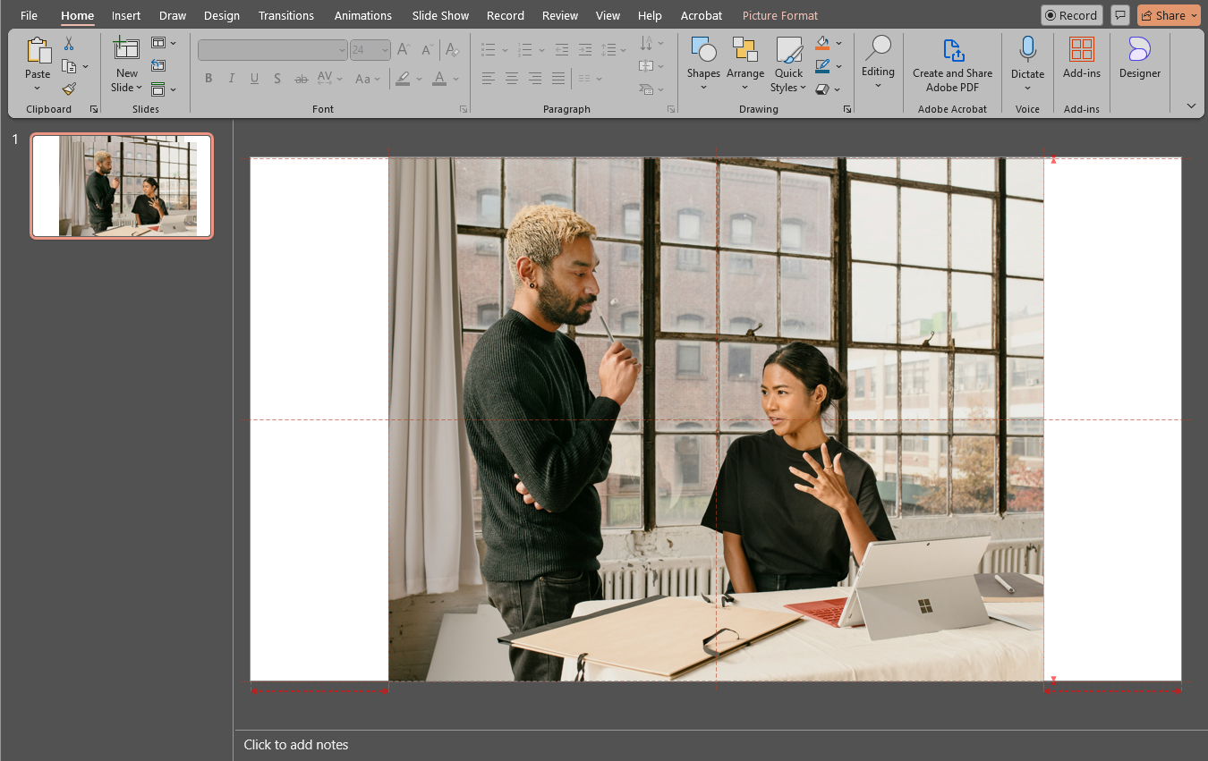Click the text highlight color swatch
1208x761 pixels.
403,79
